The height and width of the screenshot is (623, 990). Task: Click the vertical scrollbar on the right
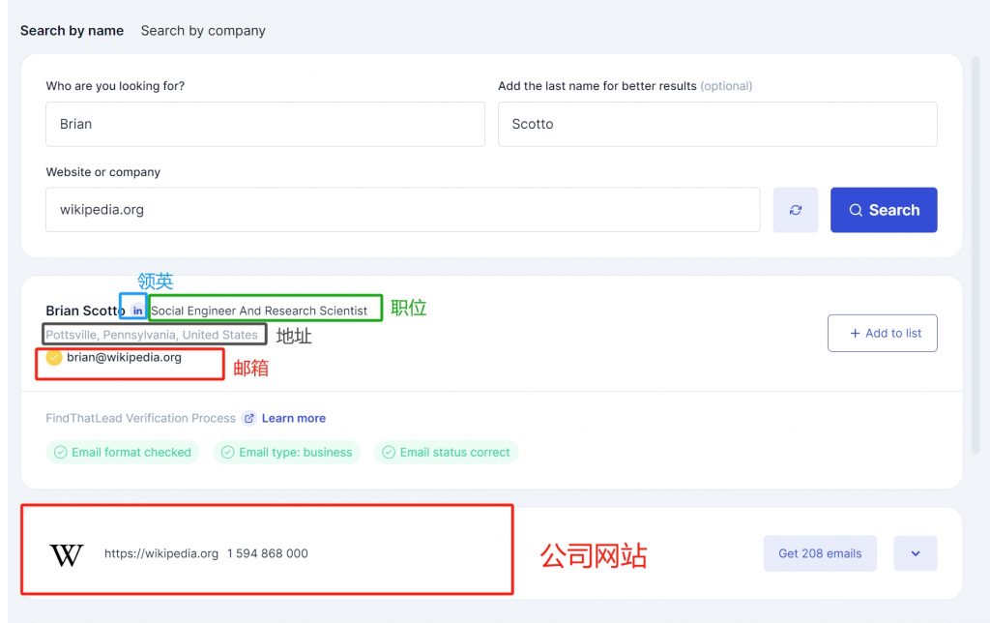975,255
